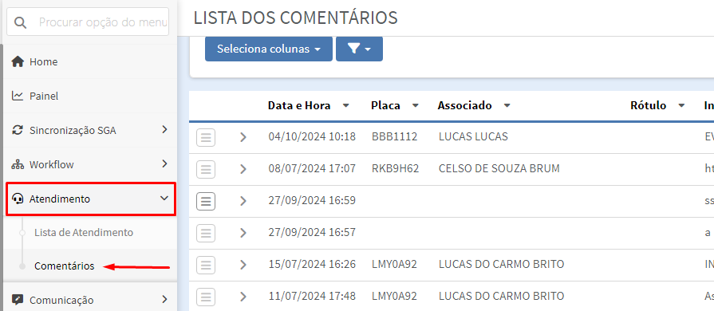The width and height of the screenshot is (714, 311).
Task: Open row menu icon for LUCAS LUCAS
Action: (x=206, y=137)
